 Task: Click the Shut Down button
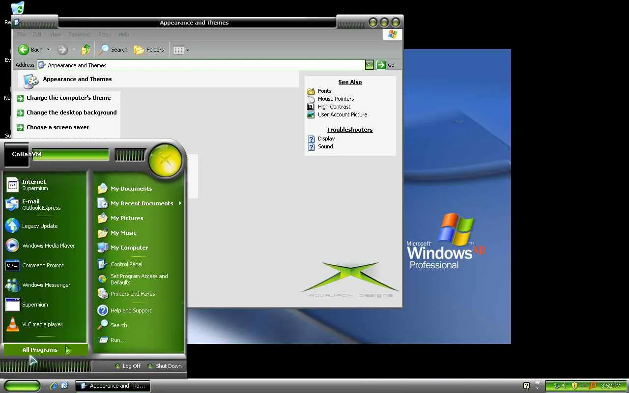click(165, 366)
